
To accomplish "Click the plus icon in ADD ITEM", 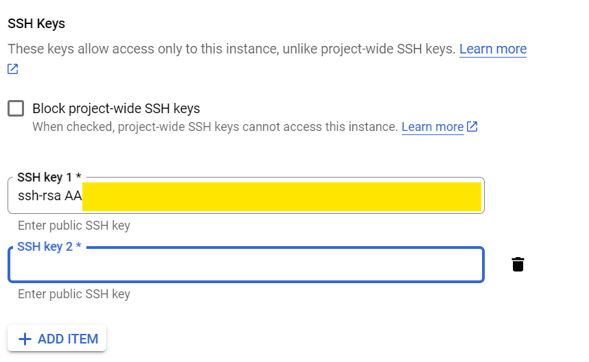I will [x=25, y=339].
